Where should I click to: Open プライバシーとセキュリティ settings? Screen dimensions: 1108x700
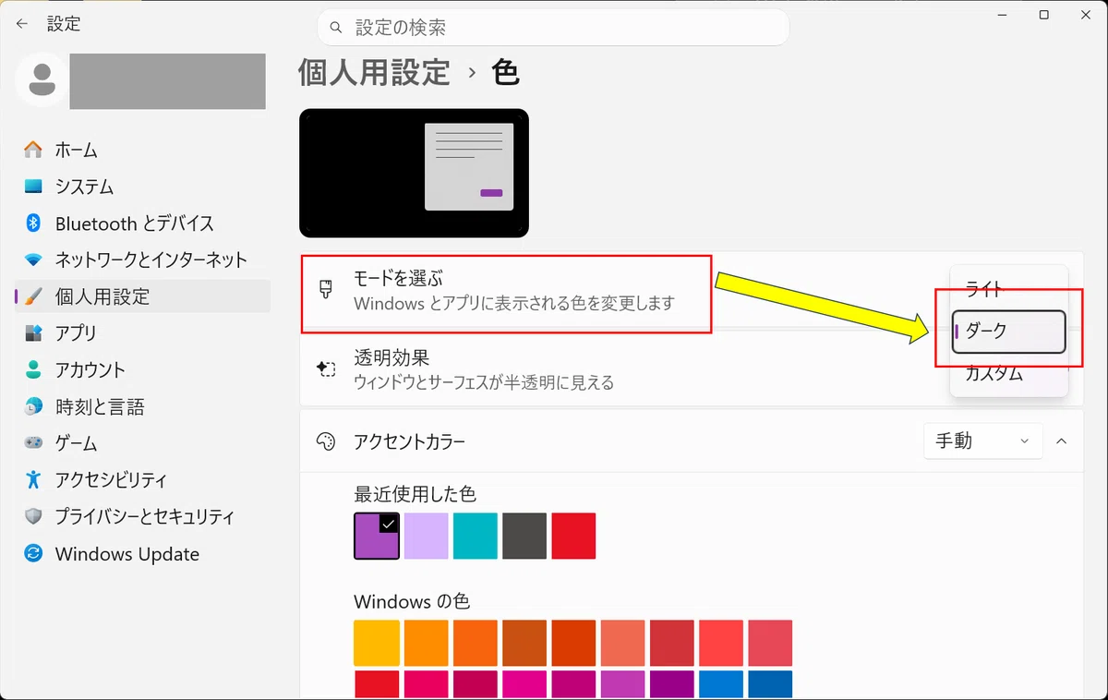(142, 516)
